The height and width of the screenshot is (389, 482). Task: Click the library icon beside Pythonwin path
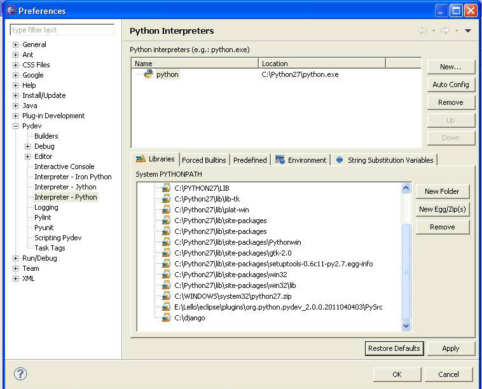pos(166,242)
